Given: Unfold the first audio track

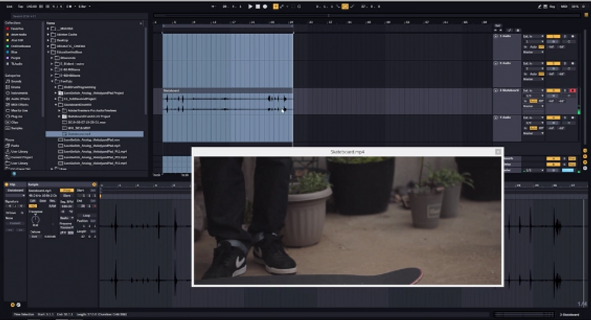Looking at the screenshot, I should (x=496, y=36).
